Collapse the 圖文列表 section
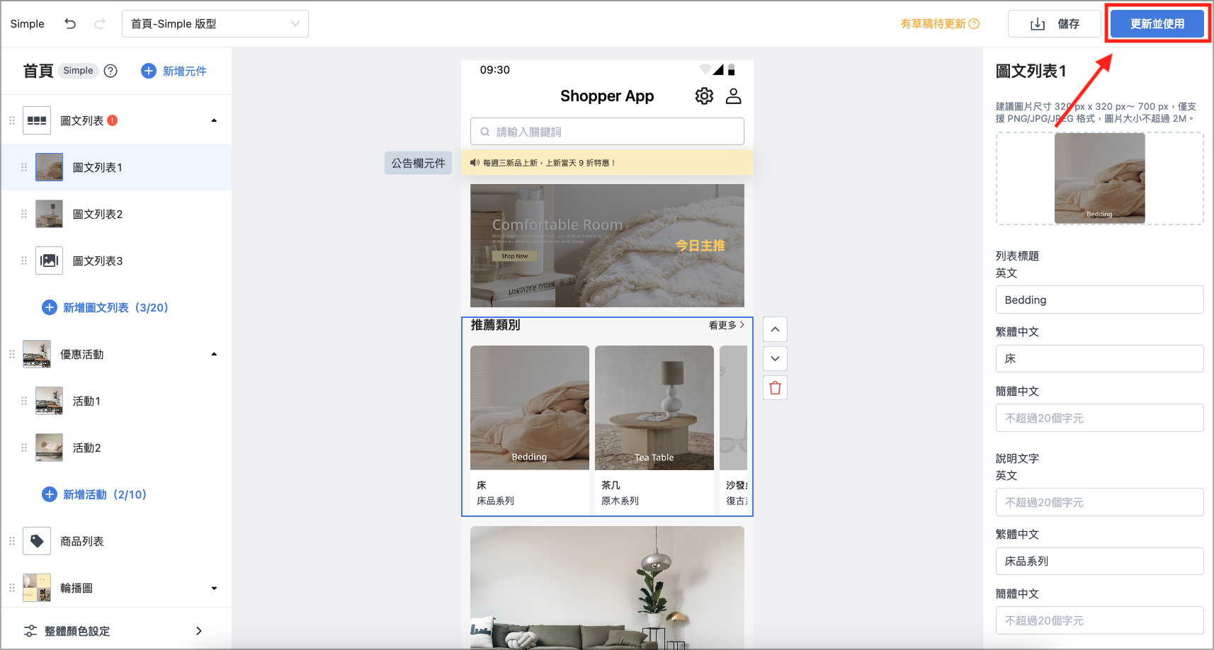The image size is (1214, 650). tap(214, 120)
